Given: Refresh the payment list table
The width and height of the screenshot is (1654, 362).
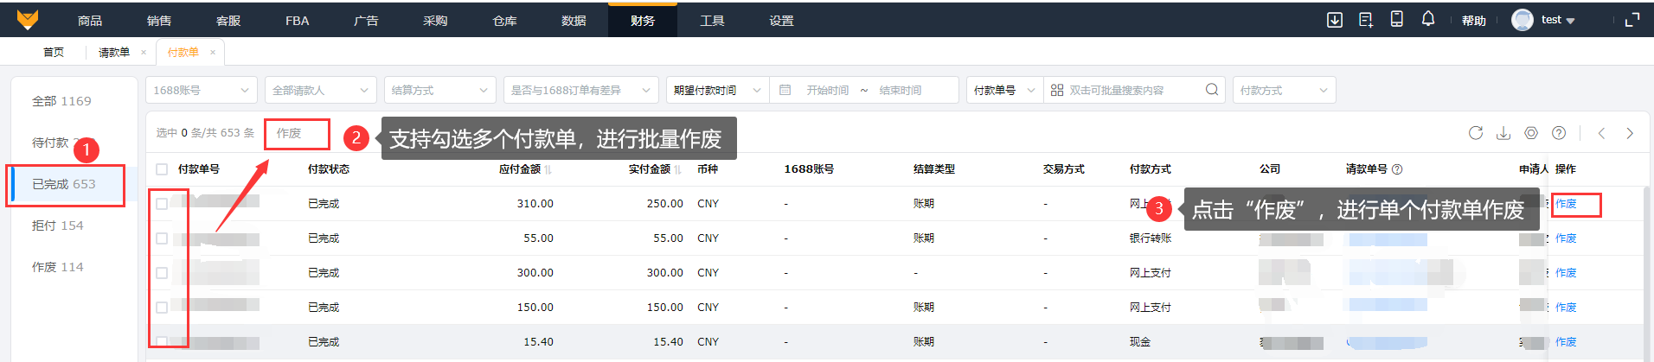Looking at the screenshot, I should tap(1476, 133).
